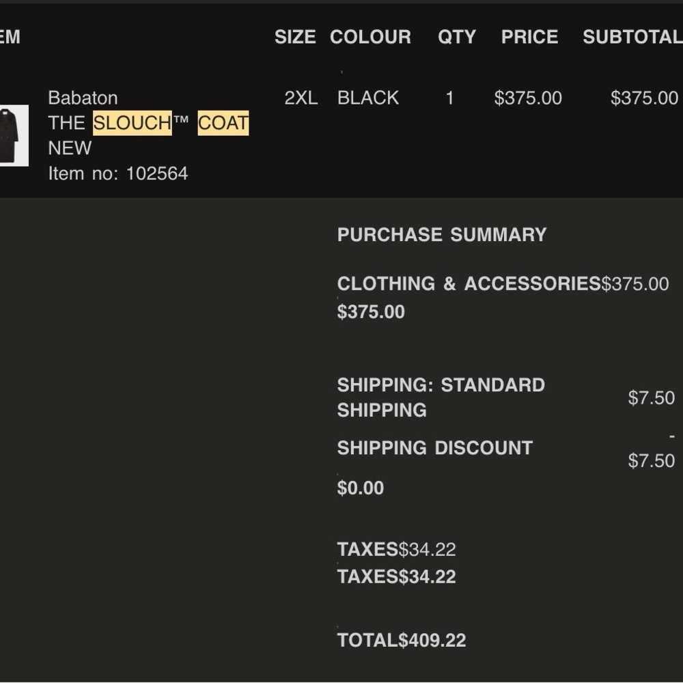This screenshot has width=683, height=683.
Task: Select the highlighted word COAT
Action: [x=223, y=123]
